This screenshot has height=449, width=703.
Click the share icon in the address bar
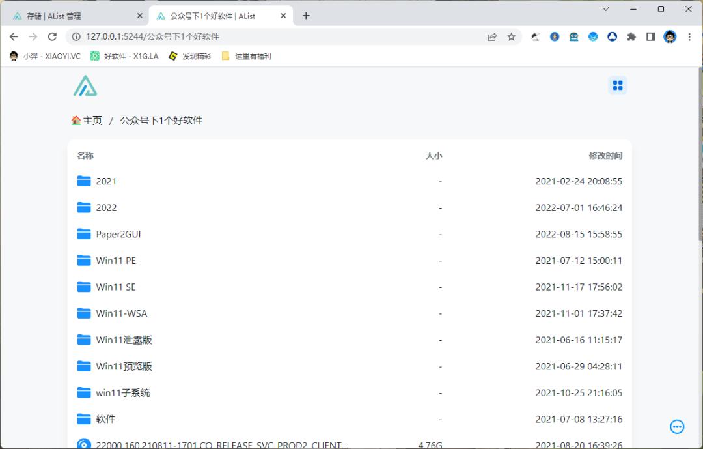493,37
